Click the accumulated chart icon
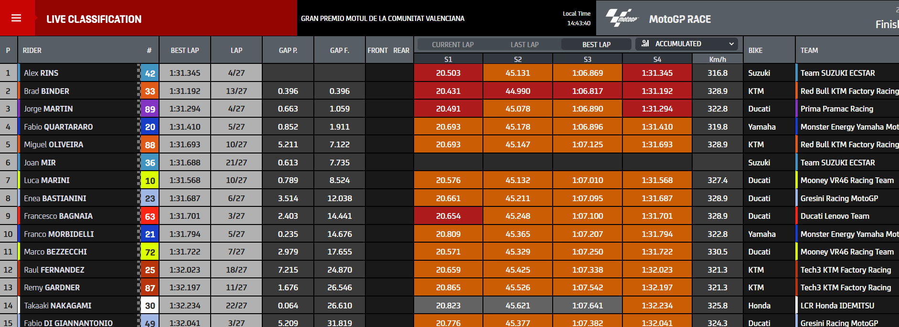 click(x=645, y=43)
